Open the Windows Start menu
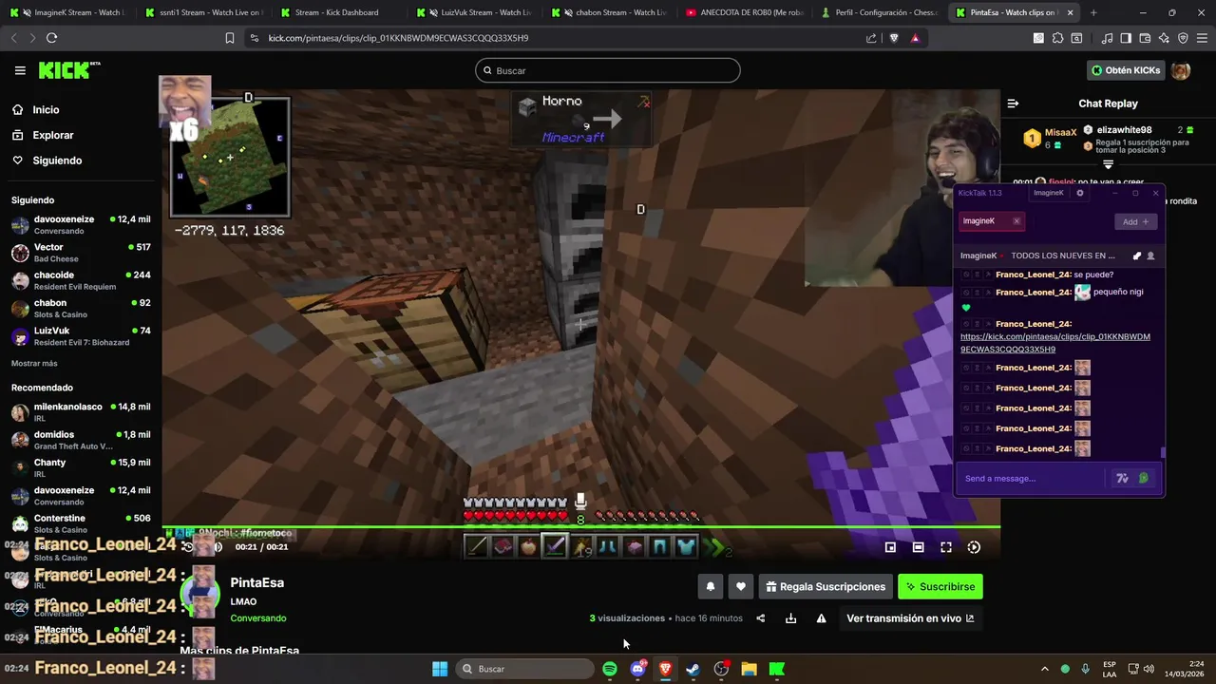 click(440, 669)
